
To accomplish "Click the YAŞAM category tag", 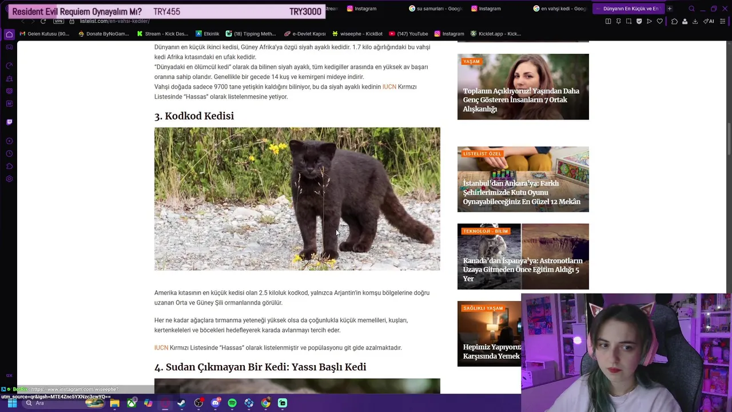I will coord(472,61).
